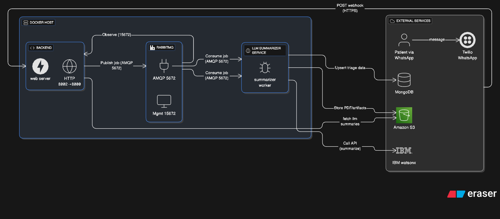Select the IBM watsonx logo
500x219 pixels.
404,151
